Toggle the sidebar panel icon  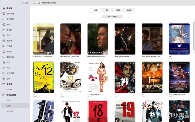point(27,3)
